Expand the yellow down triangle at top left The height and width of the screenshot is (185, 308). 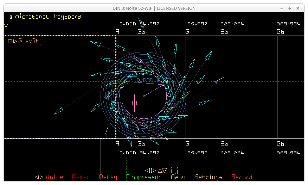(6, 26)
